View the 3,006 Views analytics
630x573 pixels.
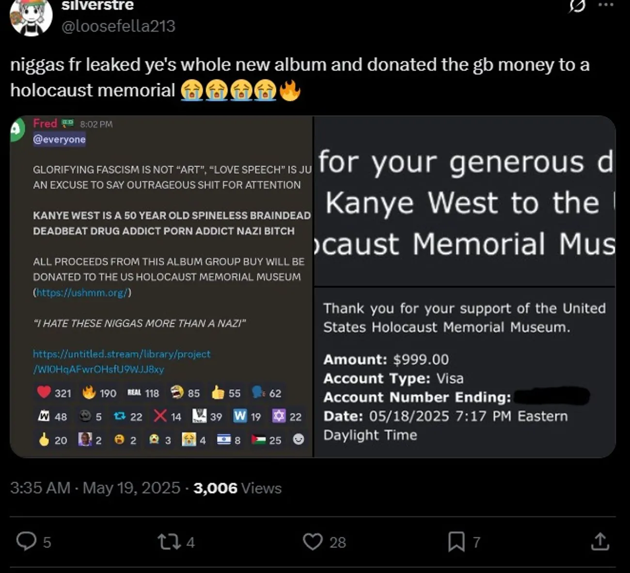[x=237, y=488]
